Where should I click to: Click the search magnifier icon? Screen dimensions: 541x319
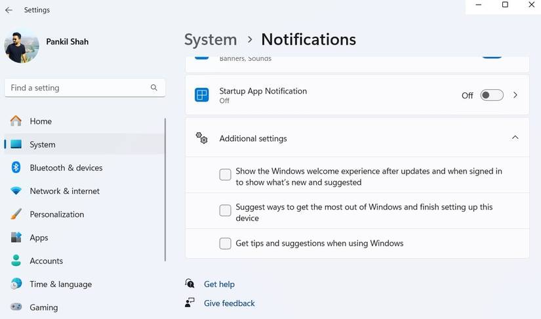[154, 88]
